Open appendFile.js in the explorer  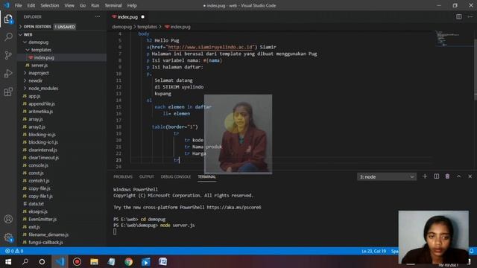pyautogui.click(x=42, y=104)
